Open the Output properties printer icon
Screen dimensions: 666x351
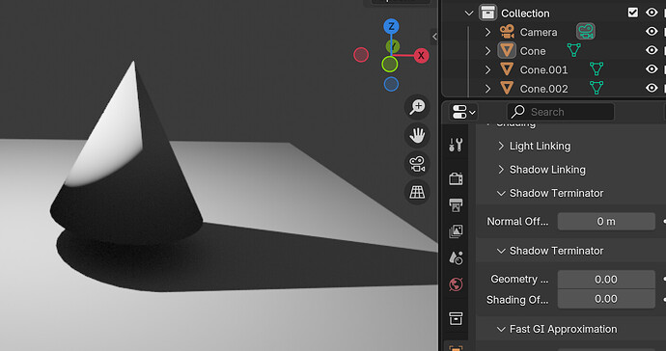tap(456, 205)
